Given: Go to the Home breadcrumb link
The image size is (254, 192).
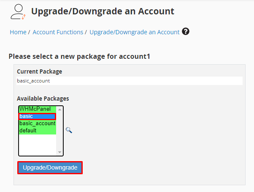Looking at the screenshot, I should (x=18, y=32).
